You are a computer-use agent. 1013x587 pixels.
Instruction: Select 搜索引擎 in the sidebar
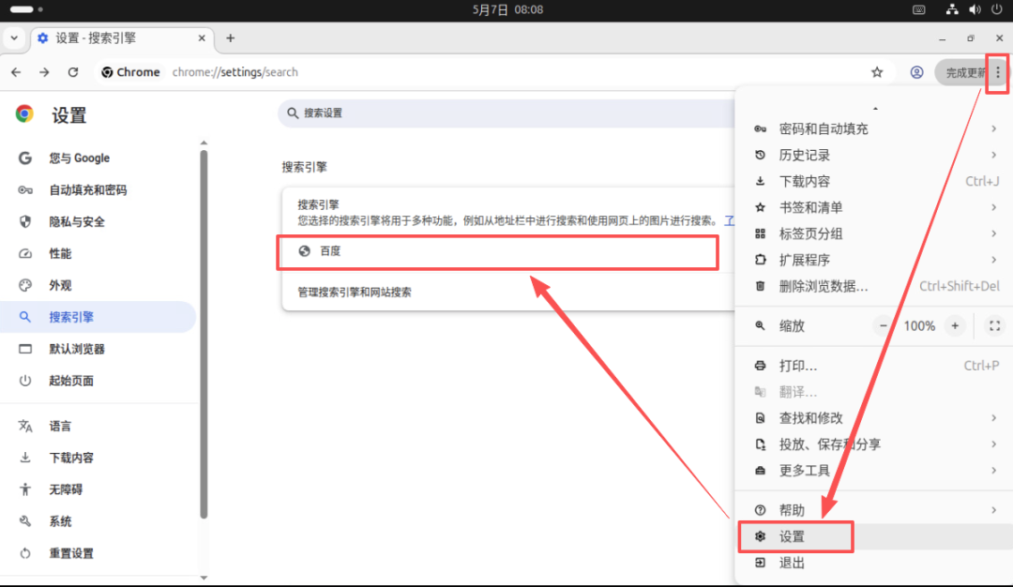98,317
